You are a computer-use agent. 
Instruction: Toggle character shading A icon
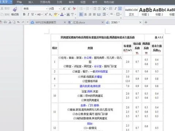68,15
